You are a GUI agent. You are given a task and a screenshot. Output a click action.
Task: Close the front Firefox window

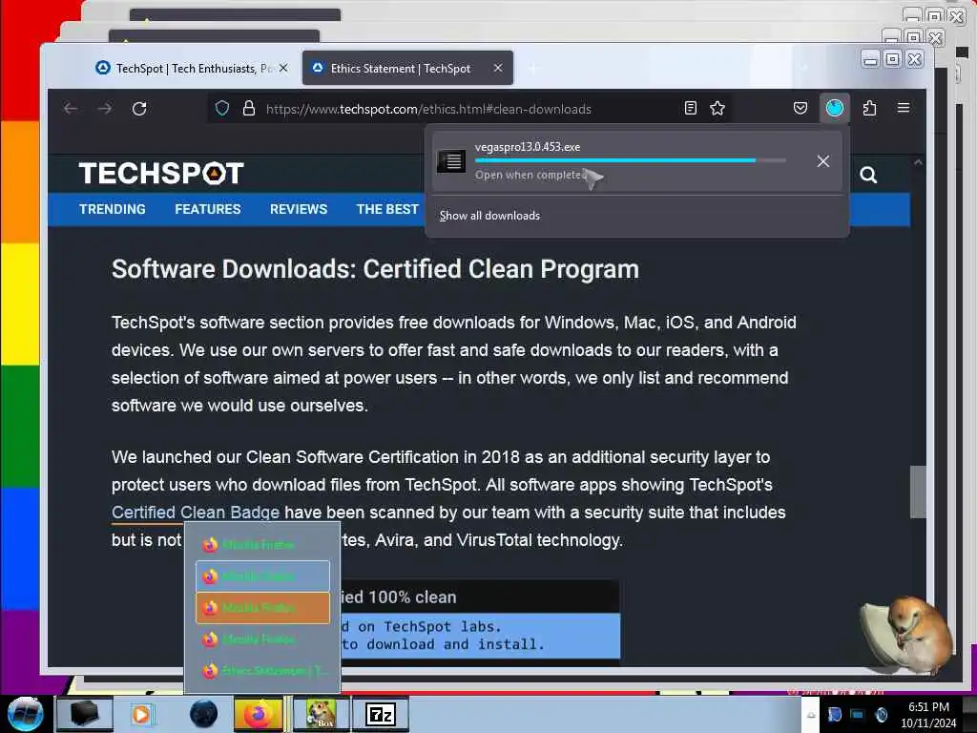tap(915, 59)
